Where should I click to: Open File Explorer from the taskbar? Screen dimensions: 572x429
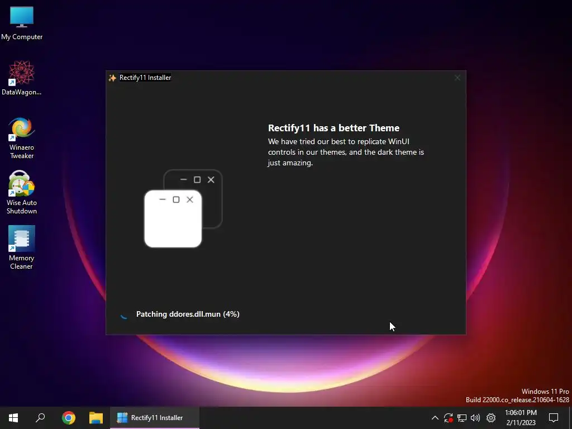click(x=96, y=418)
